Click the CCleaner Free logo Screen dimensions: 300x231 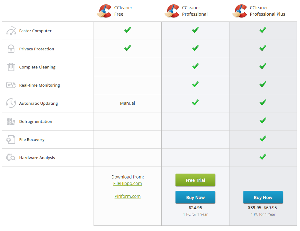[x=104, y=11]
